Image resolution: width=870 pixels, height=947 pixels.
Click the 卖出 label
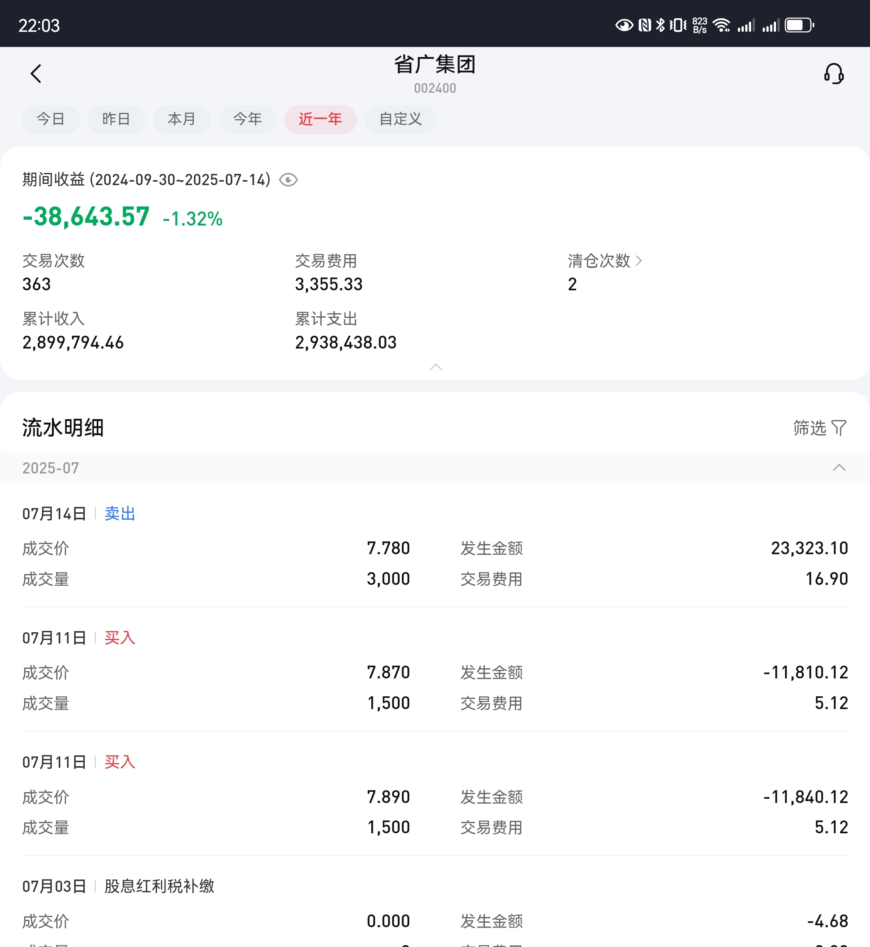(x=120, y=513)
